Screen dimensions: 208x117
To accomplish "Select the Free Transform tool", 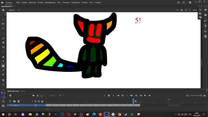I will coord(3,24).
